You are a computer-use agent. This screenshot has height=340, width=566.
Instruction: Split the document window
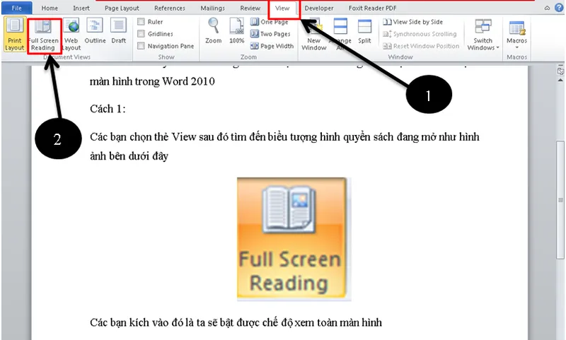pyautogui.click(x=364, y=32)
